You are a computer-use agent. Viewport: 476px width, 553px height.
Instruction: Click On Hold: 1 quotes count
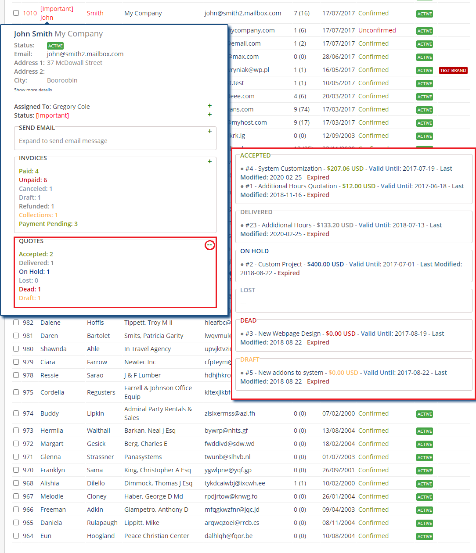pos(34,272)
